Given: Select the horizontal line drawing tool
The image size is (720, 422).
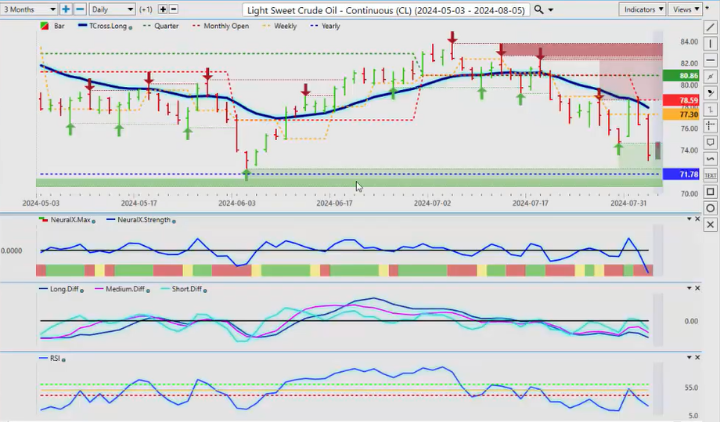Looking at the screenshot, I should point(710,60).
